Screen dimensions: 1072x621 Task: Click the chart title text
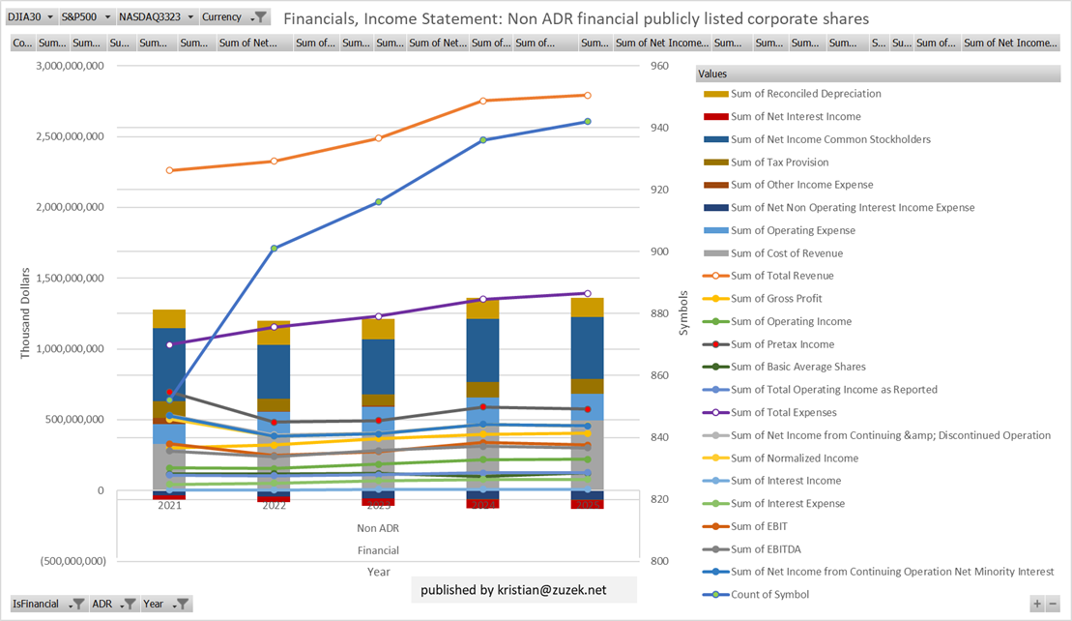[x=576, y=18]
